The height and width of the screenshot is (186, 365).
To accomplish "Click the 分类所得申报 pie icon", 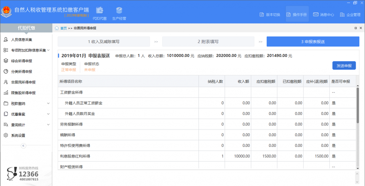I will [x=6, y=71].
